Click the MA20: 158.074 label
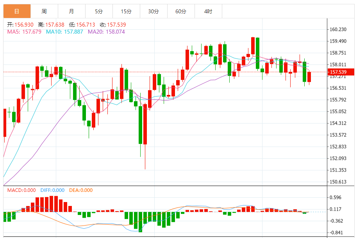Image resolution: width=357 pixels, height=238 pixels. coord(106,32)
